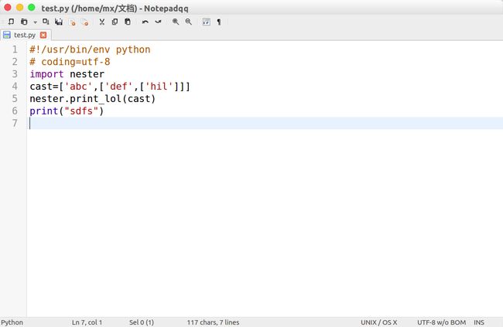This screenshot has height=327, width=503.
Task: Click the Save All toolbar icon
Action: (x=59, y=22)
